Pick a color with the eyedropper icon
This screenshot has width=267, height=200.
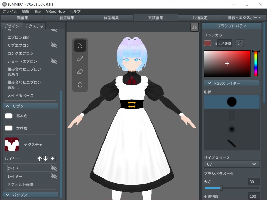click(x=240, y=43)
